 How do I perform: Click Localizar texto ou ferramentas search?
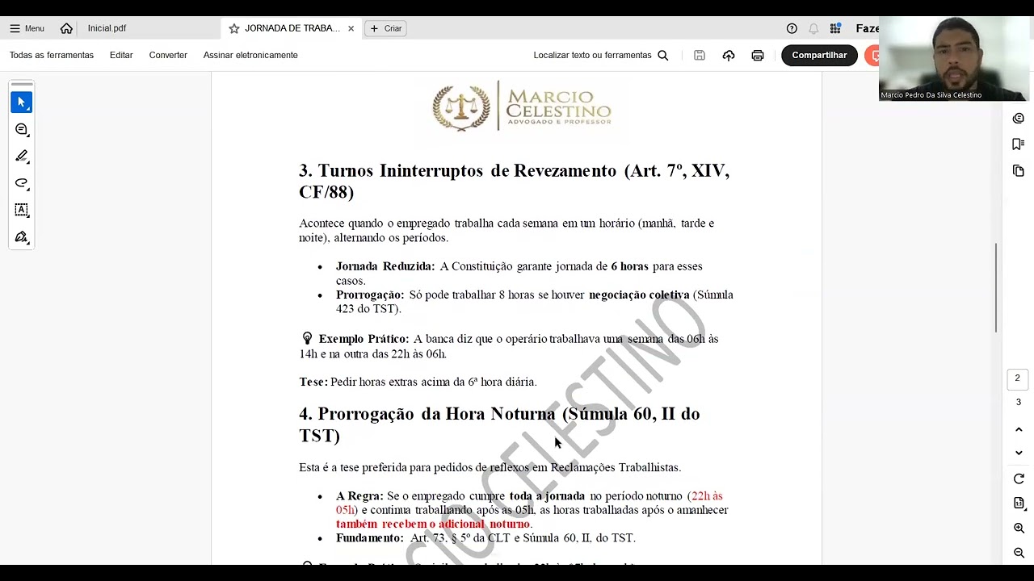click(600, 55)
